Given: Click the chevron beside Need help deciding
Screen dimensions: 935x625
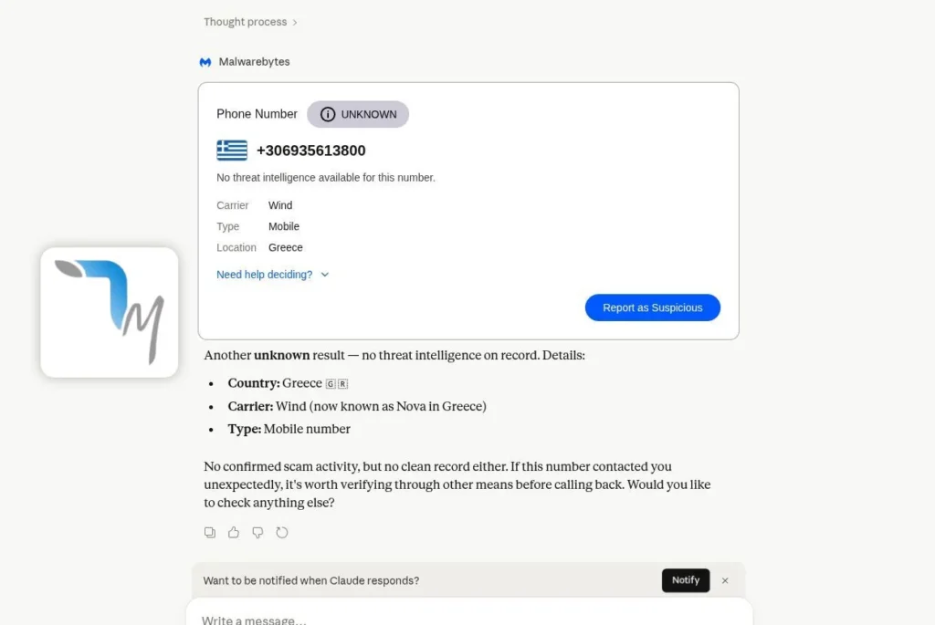Looking at the screenshot, I should (x=325, y=275).
